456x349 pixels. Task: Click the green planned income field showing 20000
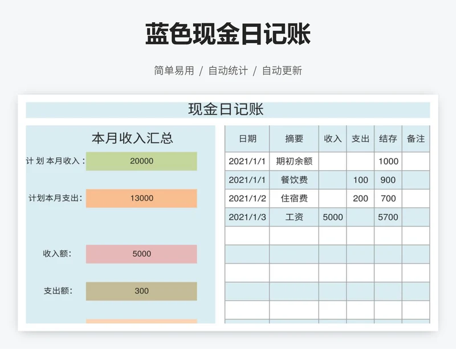coord(141,161)
